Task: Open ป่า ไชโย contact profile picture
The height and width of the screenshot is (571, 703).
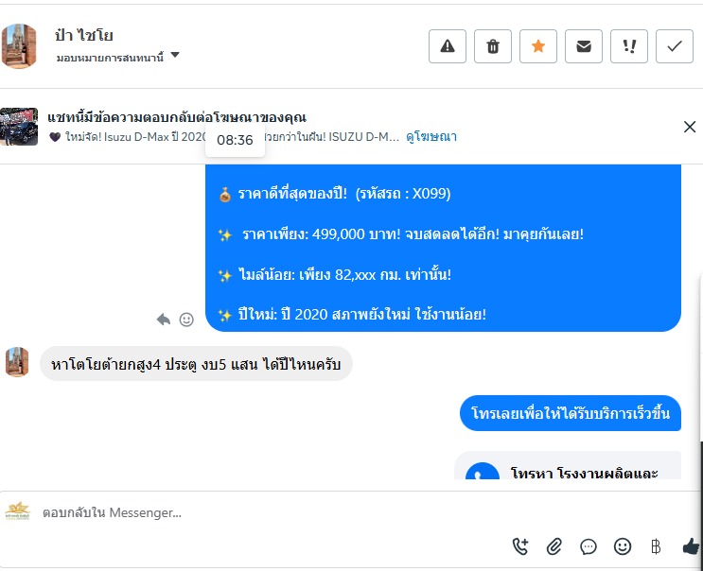Action: click(x=19, y=46)
